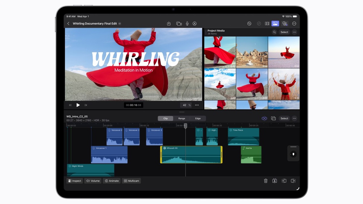The height and width of the screenshot is (204, 363).
Task: Trim clip start to playhead icon
Action: 284,181
